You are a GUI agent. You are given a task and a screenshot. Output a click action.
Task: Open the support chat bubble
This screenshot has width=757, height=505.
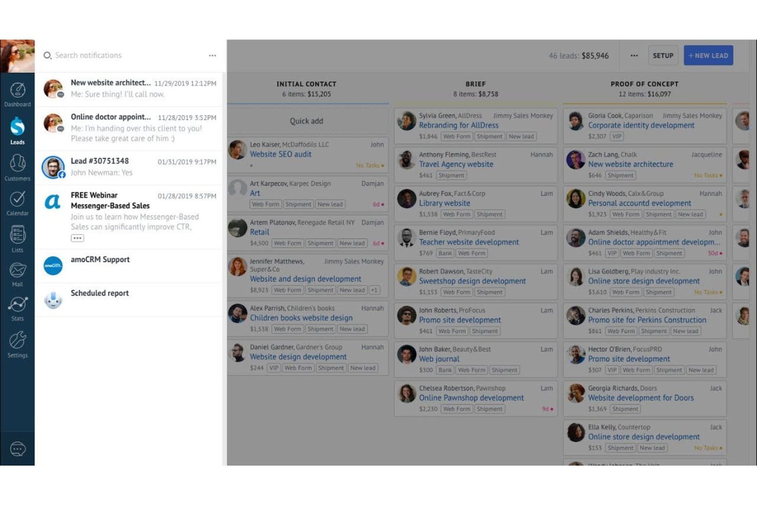[x=18, y=448]
